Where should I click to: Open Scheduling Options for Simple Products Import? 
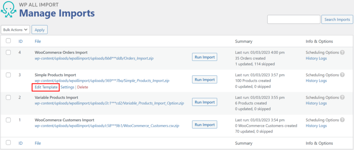[322, 75]
